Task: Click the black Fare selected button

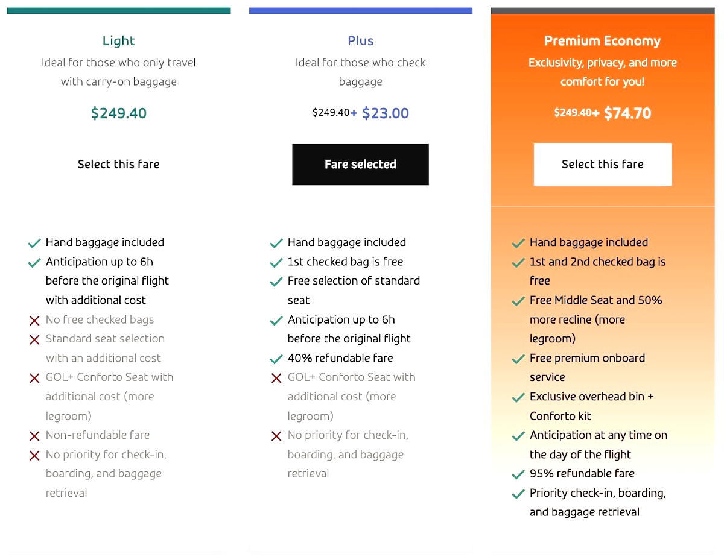Action: click(361, 164)
